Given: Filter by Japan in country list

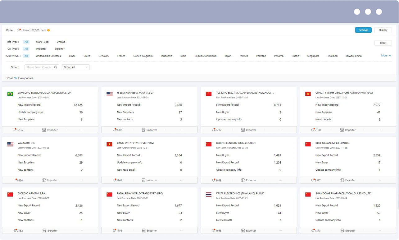Looking at the screenshot, I should click(228, 56).
